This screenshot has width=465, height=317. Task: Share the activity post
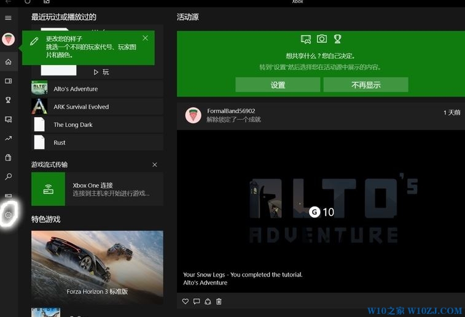click(x=208, y=301)
